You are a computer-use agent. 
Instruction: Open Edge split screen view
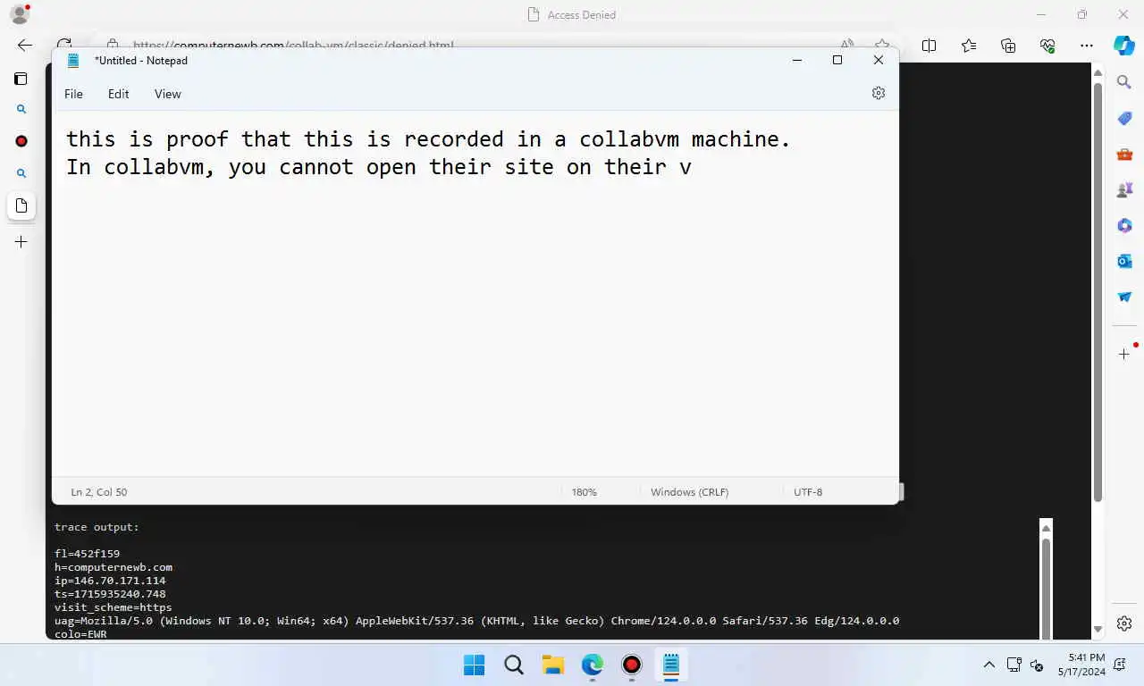929,46
